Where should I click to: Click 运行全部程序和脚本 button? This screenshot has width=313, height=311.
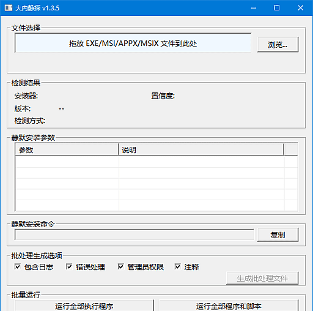229,305
